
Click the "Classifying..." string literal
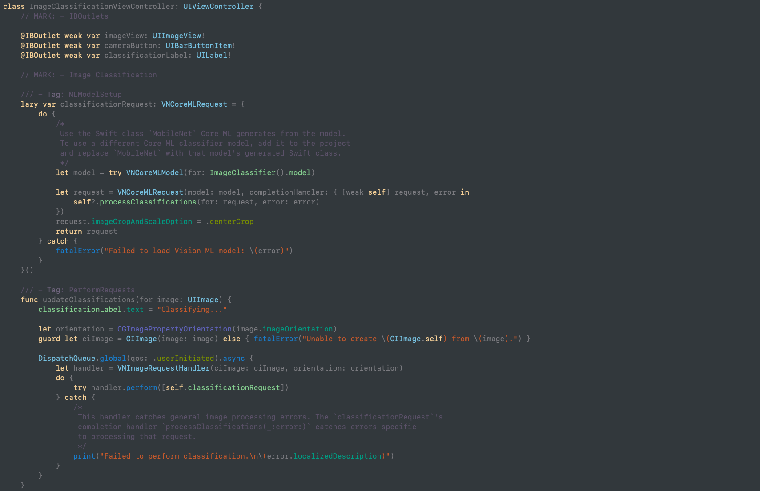click(x=192, y=309)
